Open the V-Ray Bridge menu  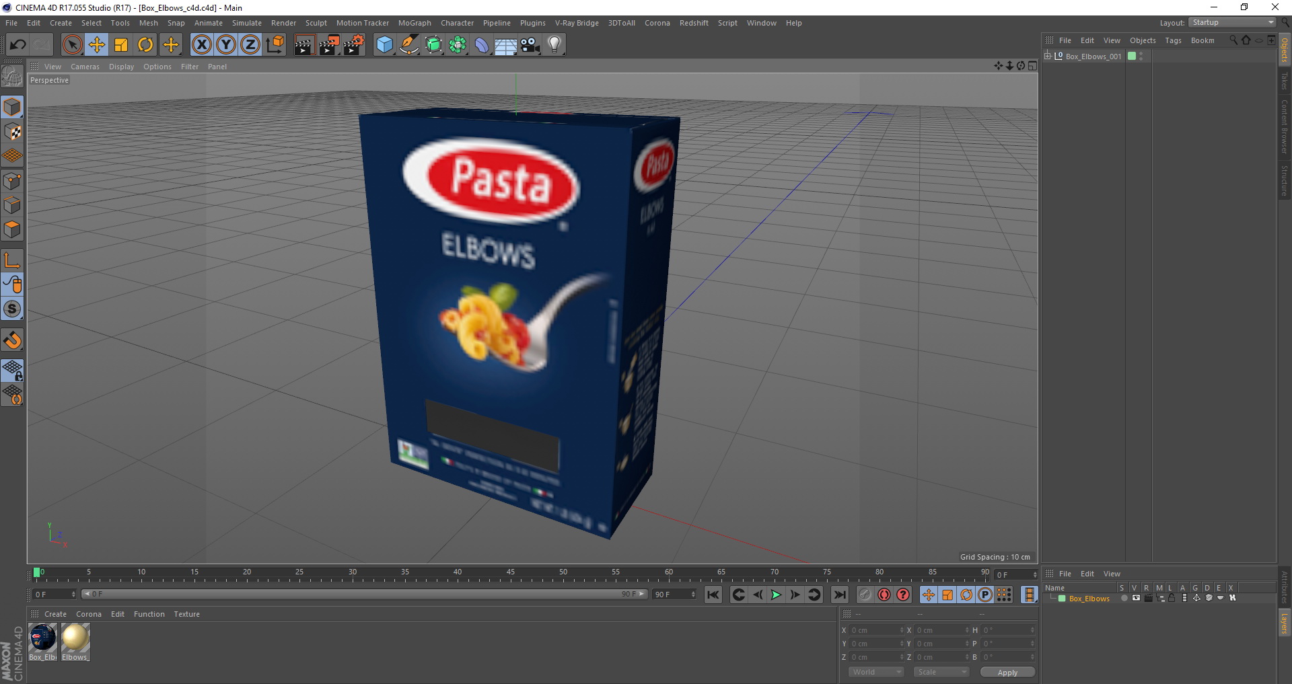(x=577, y=23)
